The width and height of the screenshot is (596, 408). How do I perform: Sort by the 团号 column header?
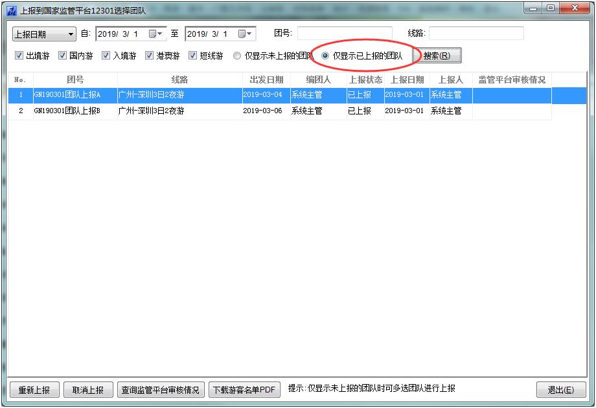coord(75,80)
